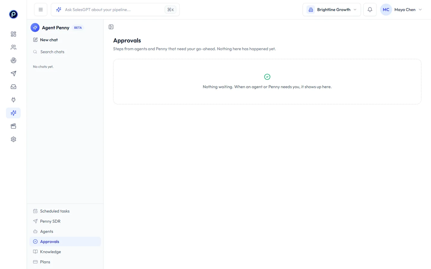Image resolution: width=431 pixels, height=269 pixels.
Task: Click the Brightline Growth building icon
Action: pyautogui.click(x=311, y=10)
